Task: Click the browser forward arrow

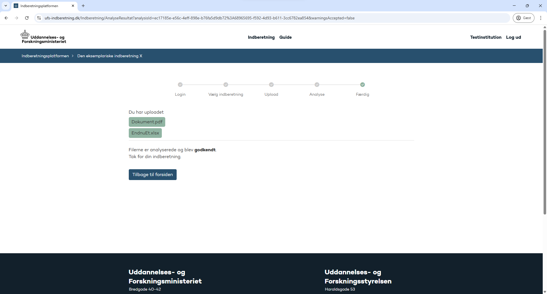Action: (17, 18)
